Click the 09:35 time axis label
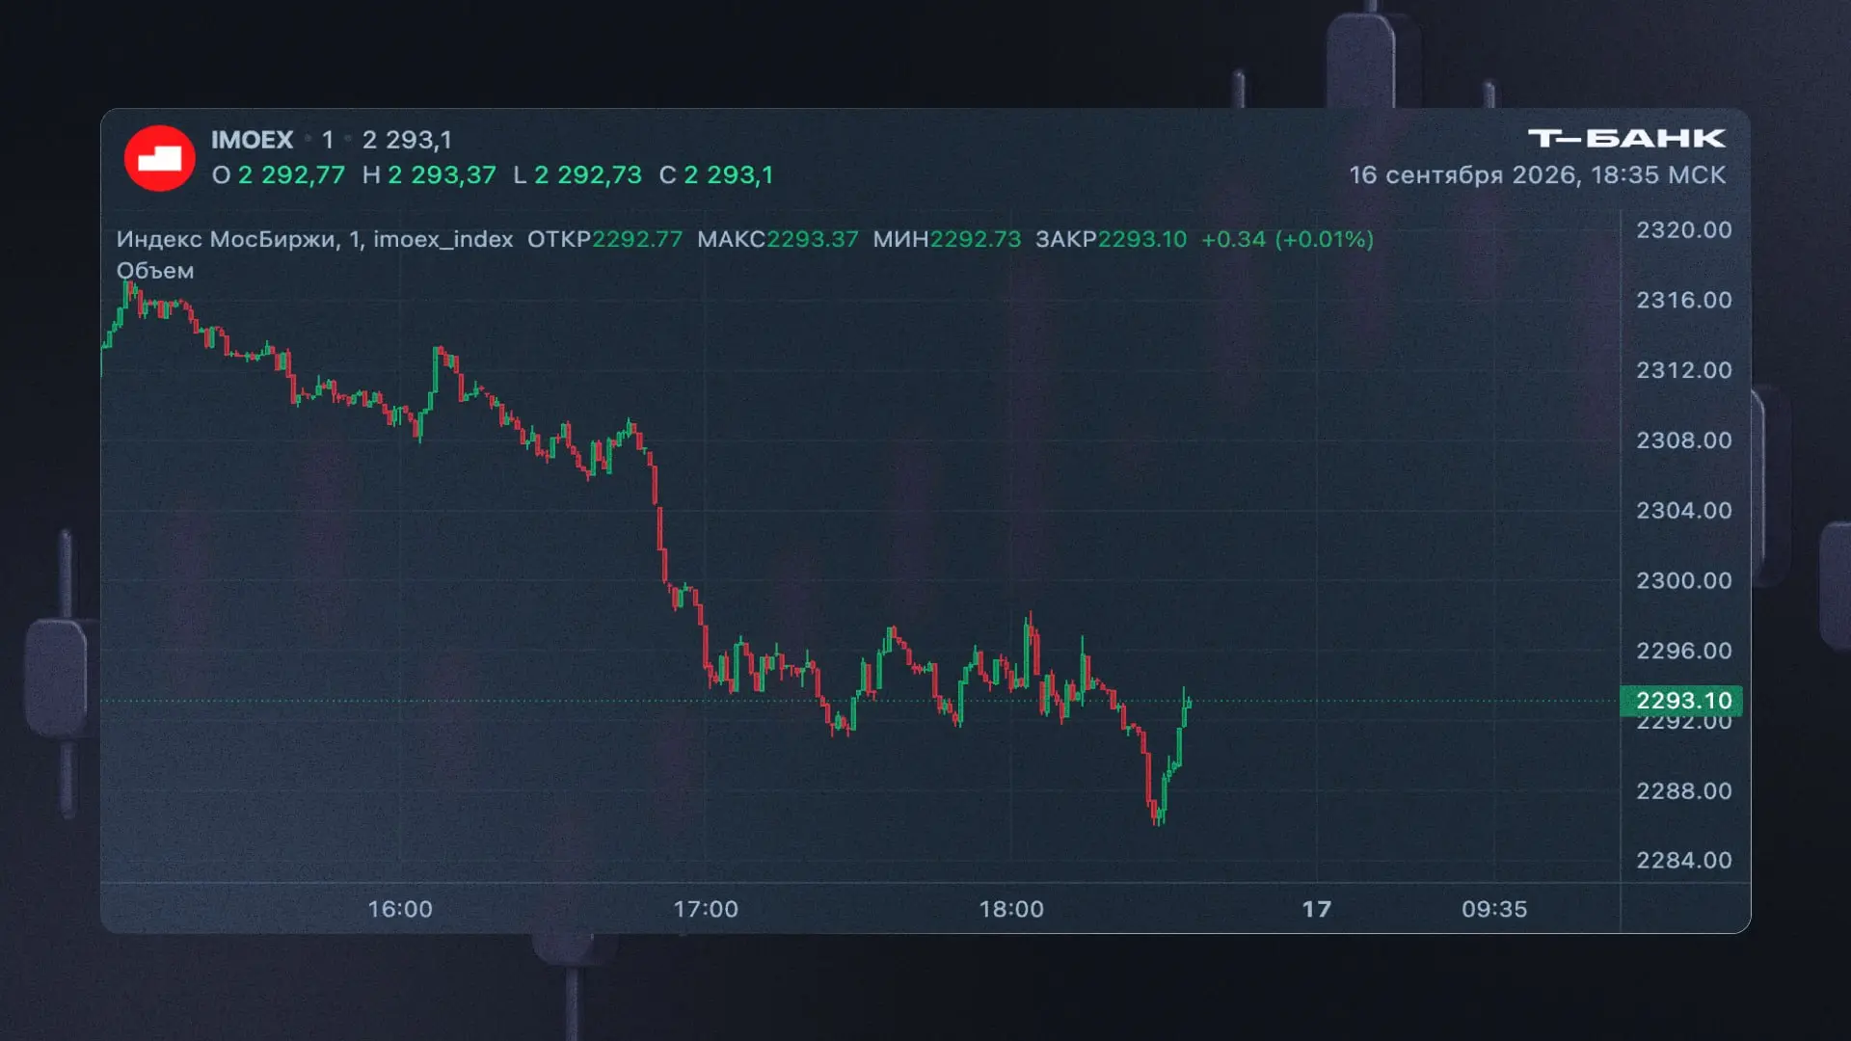 (x=1494, y=909)
